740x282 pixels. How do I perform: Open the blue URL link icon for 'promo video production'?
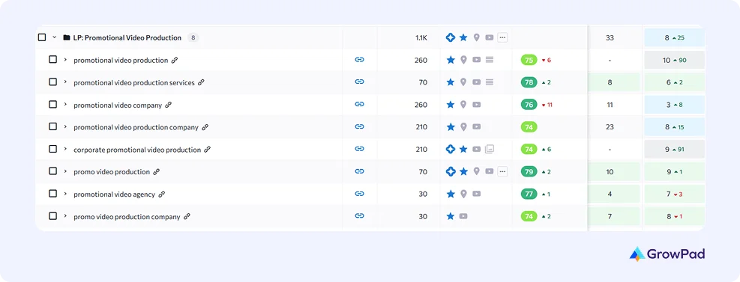coord(360,171)
